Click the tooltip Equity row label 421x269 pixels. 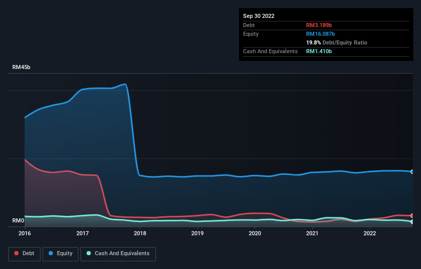click(251, 34)
